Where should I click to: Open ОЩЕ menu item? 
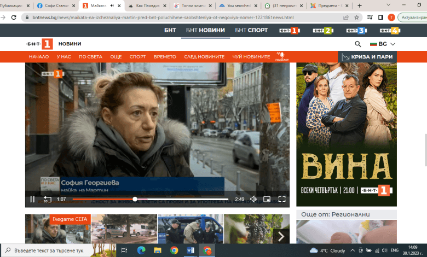[x=116, y=56]
